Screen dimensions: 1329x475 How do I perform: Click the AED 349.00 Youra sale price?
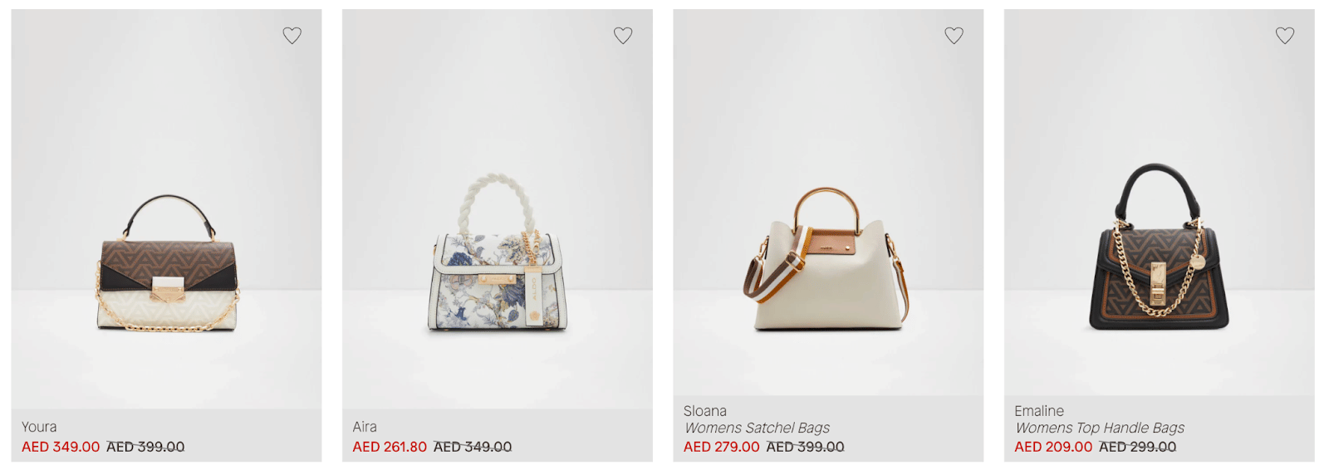[x=61, y=447]
